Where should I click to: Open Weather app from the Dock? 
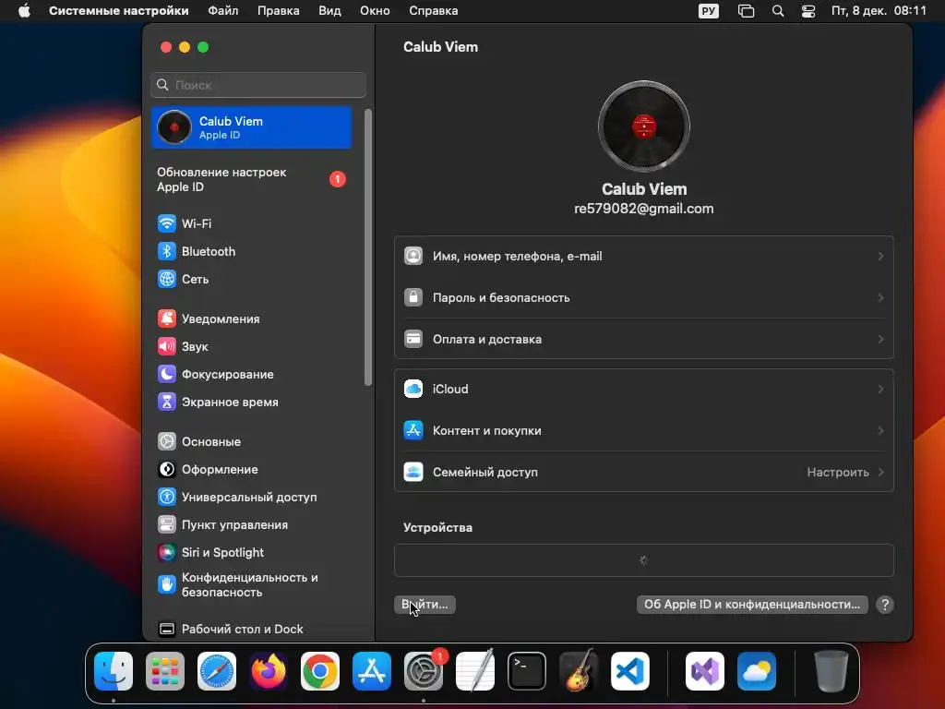757,671
